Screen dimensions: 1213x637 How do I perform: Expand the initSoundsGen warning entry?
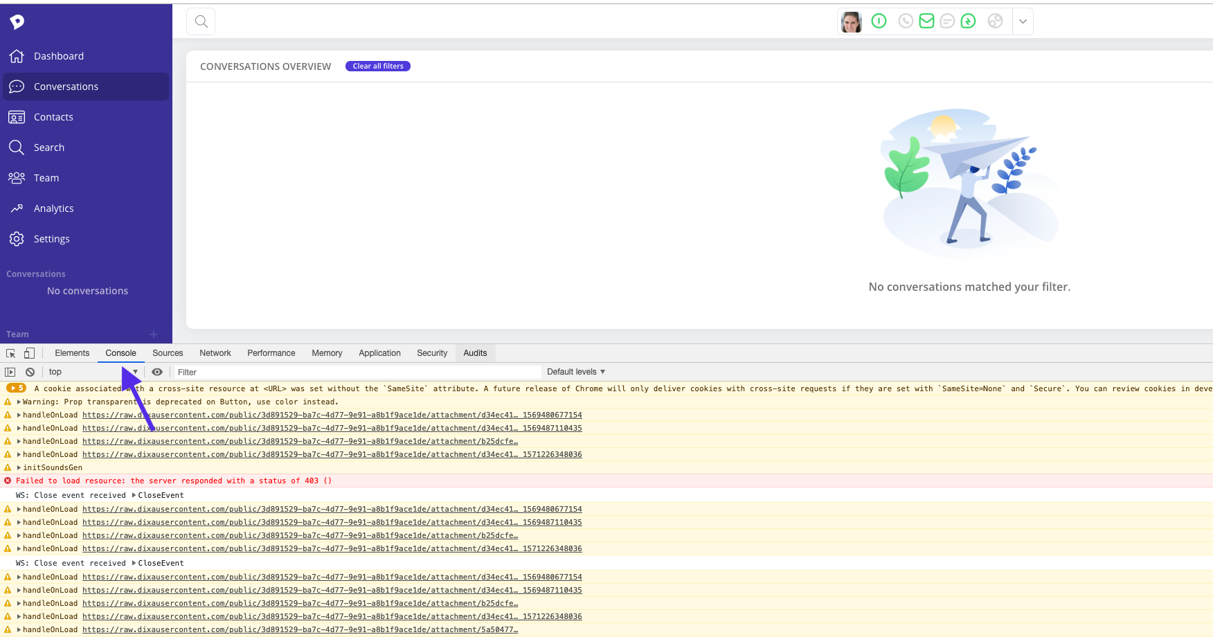(19, 467)
